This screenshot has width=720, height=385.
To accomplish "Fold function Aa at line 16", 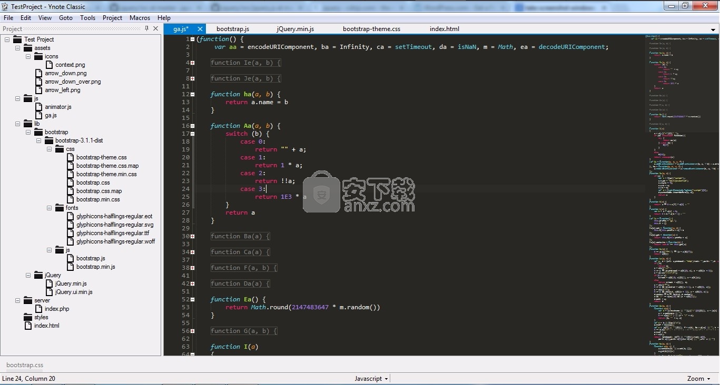I will (x=192, y=126).
